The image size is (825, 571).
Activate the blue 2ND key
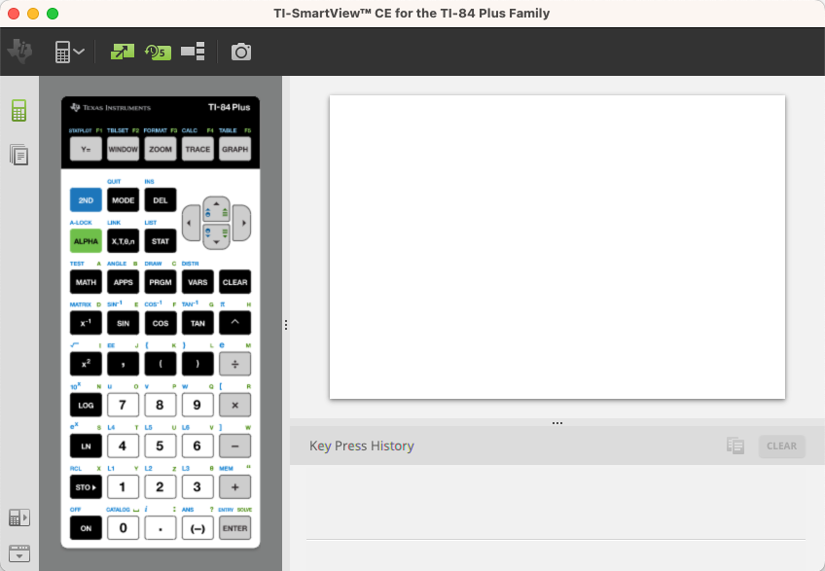coord(86,200)
